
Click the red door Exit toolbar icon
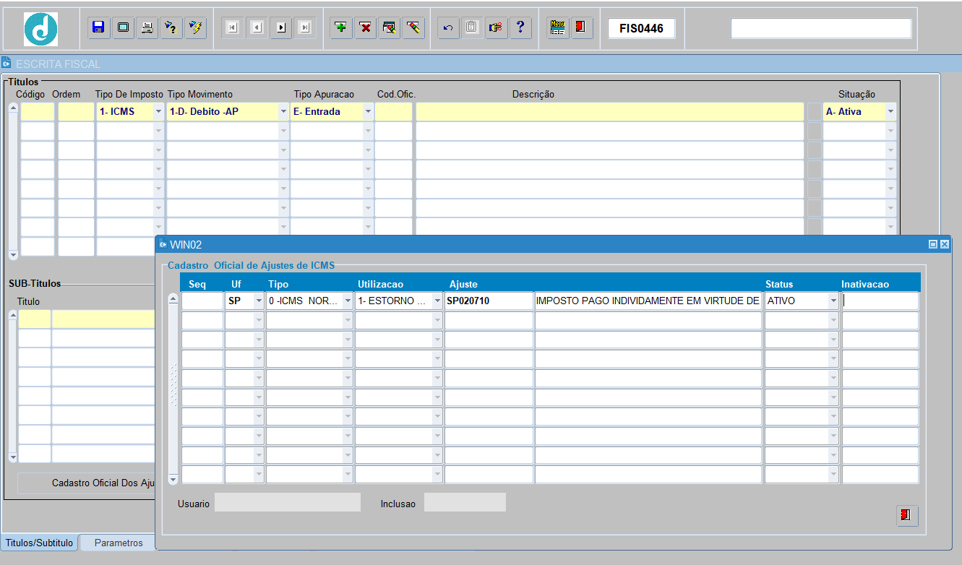(x=581, y=28)
